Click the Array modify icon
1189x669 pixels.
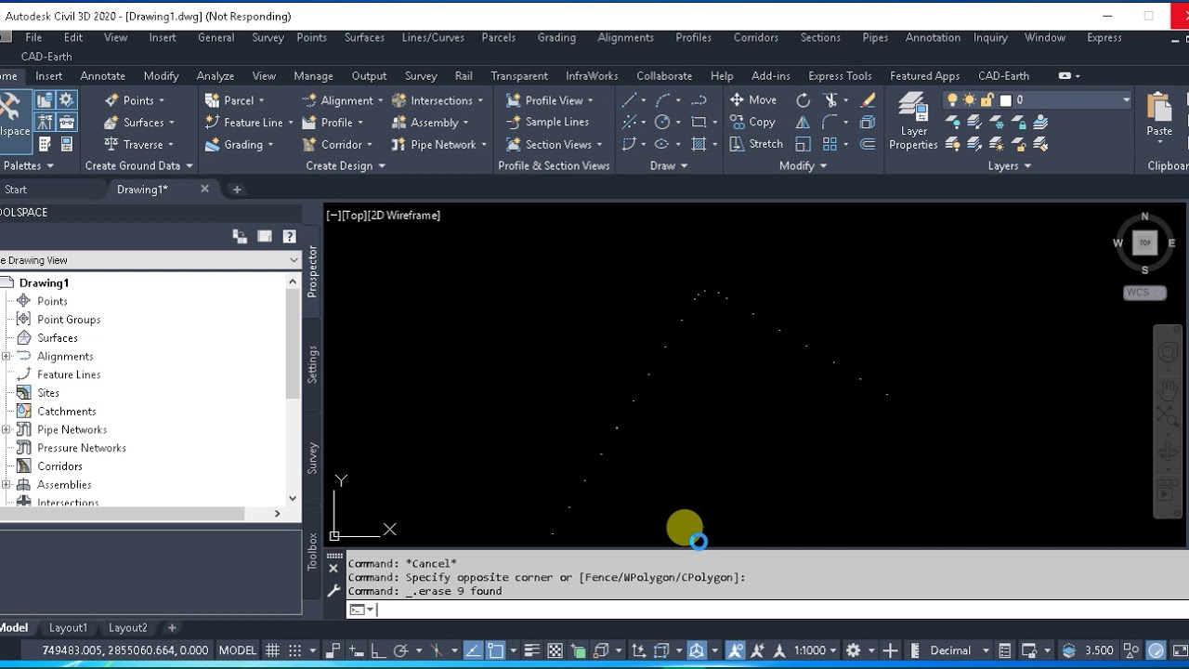(x=830, y=144)
